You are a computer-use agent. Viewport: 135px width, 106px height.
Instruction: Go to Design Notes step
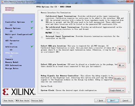click(12, 69)
